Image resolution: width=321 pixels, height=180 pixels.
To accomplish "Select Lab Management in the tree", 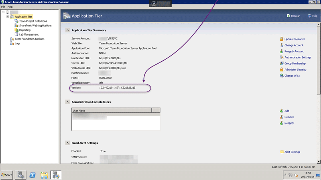I will [x=28, y=34].
